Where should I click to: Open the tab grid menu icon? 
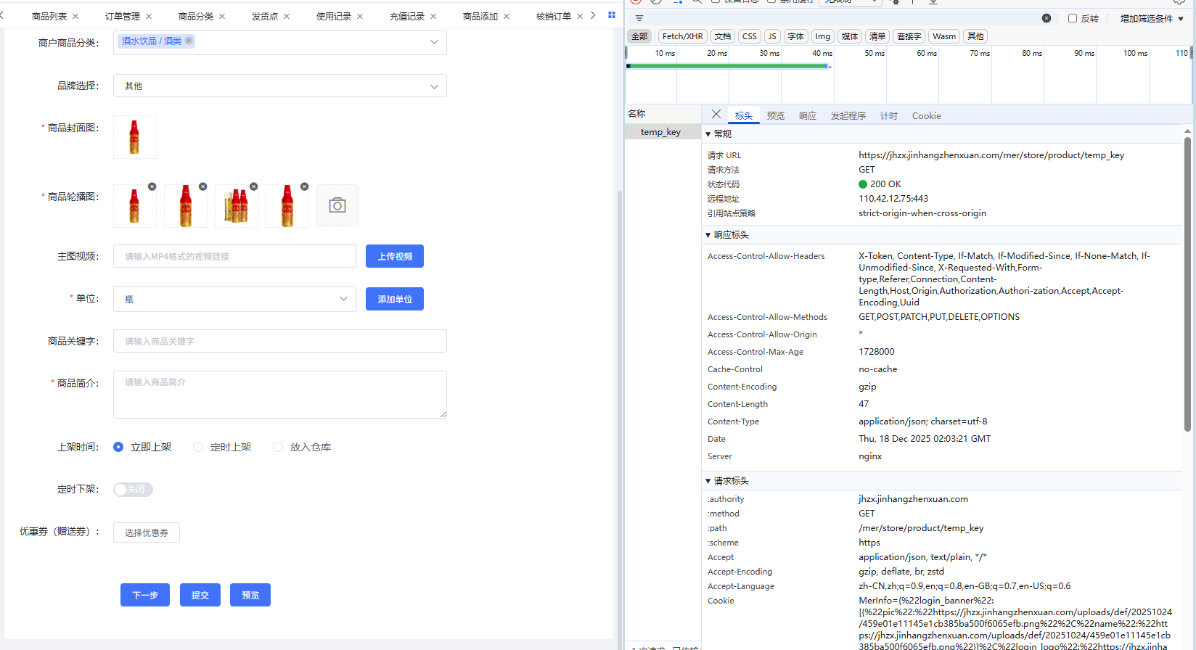611,15
